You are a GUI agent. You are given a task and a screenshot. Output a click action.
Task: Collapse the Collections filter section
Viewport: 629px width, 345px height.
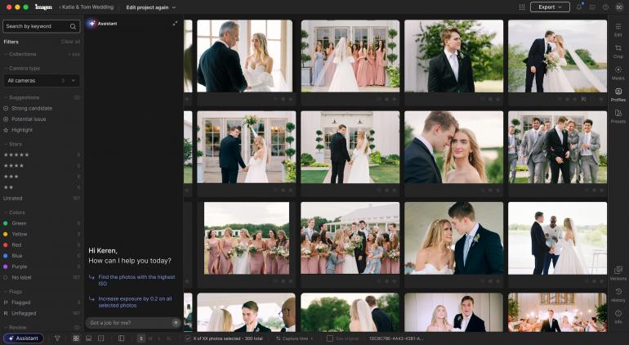point(20,54)
